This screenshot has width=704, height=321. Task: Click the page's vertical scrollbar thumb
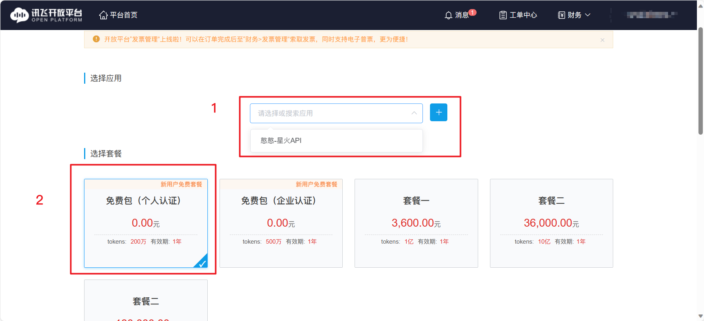(x=700, y=81)
